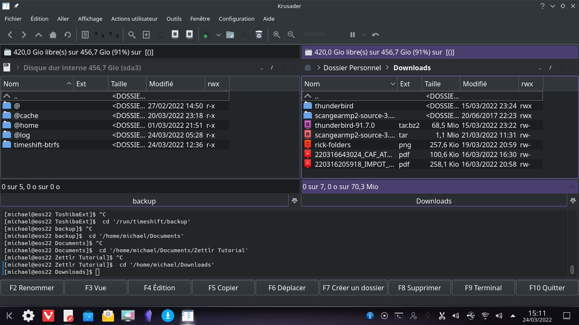Click the Nom column sort arrow in left panel
This screenshot has width=579, height=325.
point(69,84)
